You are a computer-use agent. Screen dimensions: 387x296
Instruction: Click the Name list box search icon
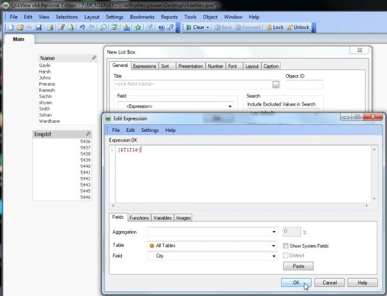pos(94,58)
